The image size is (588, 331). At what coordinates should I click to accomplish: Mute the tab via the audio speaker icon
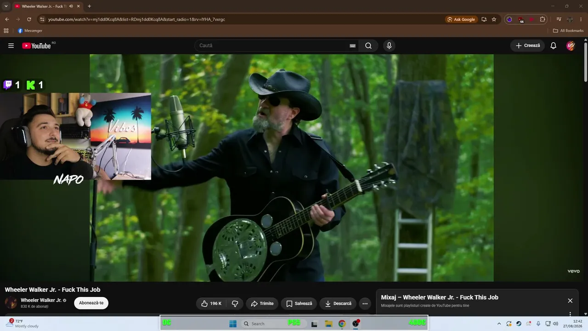click(71, 6)
